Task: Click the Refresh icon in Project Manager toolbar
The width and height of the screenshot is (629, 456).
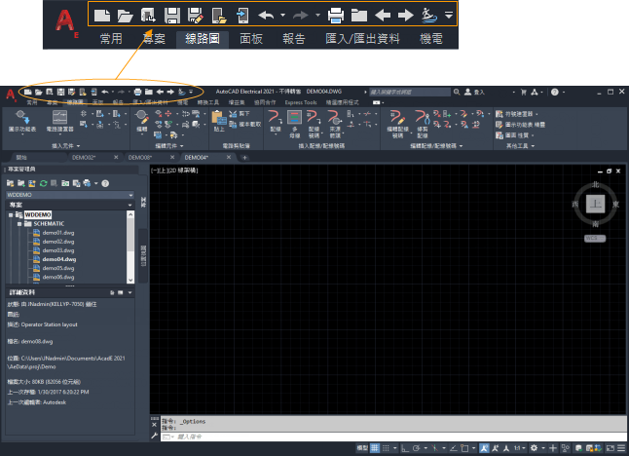Action: coord(43,183)
